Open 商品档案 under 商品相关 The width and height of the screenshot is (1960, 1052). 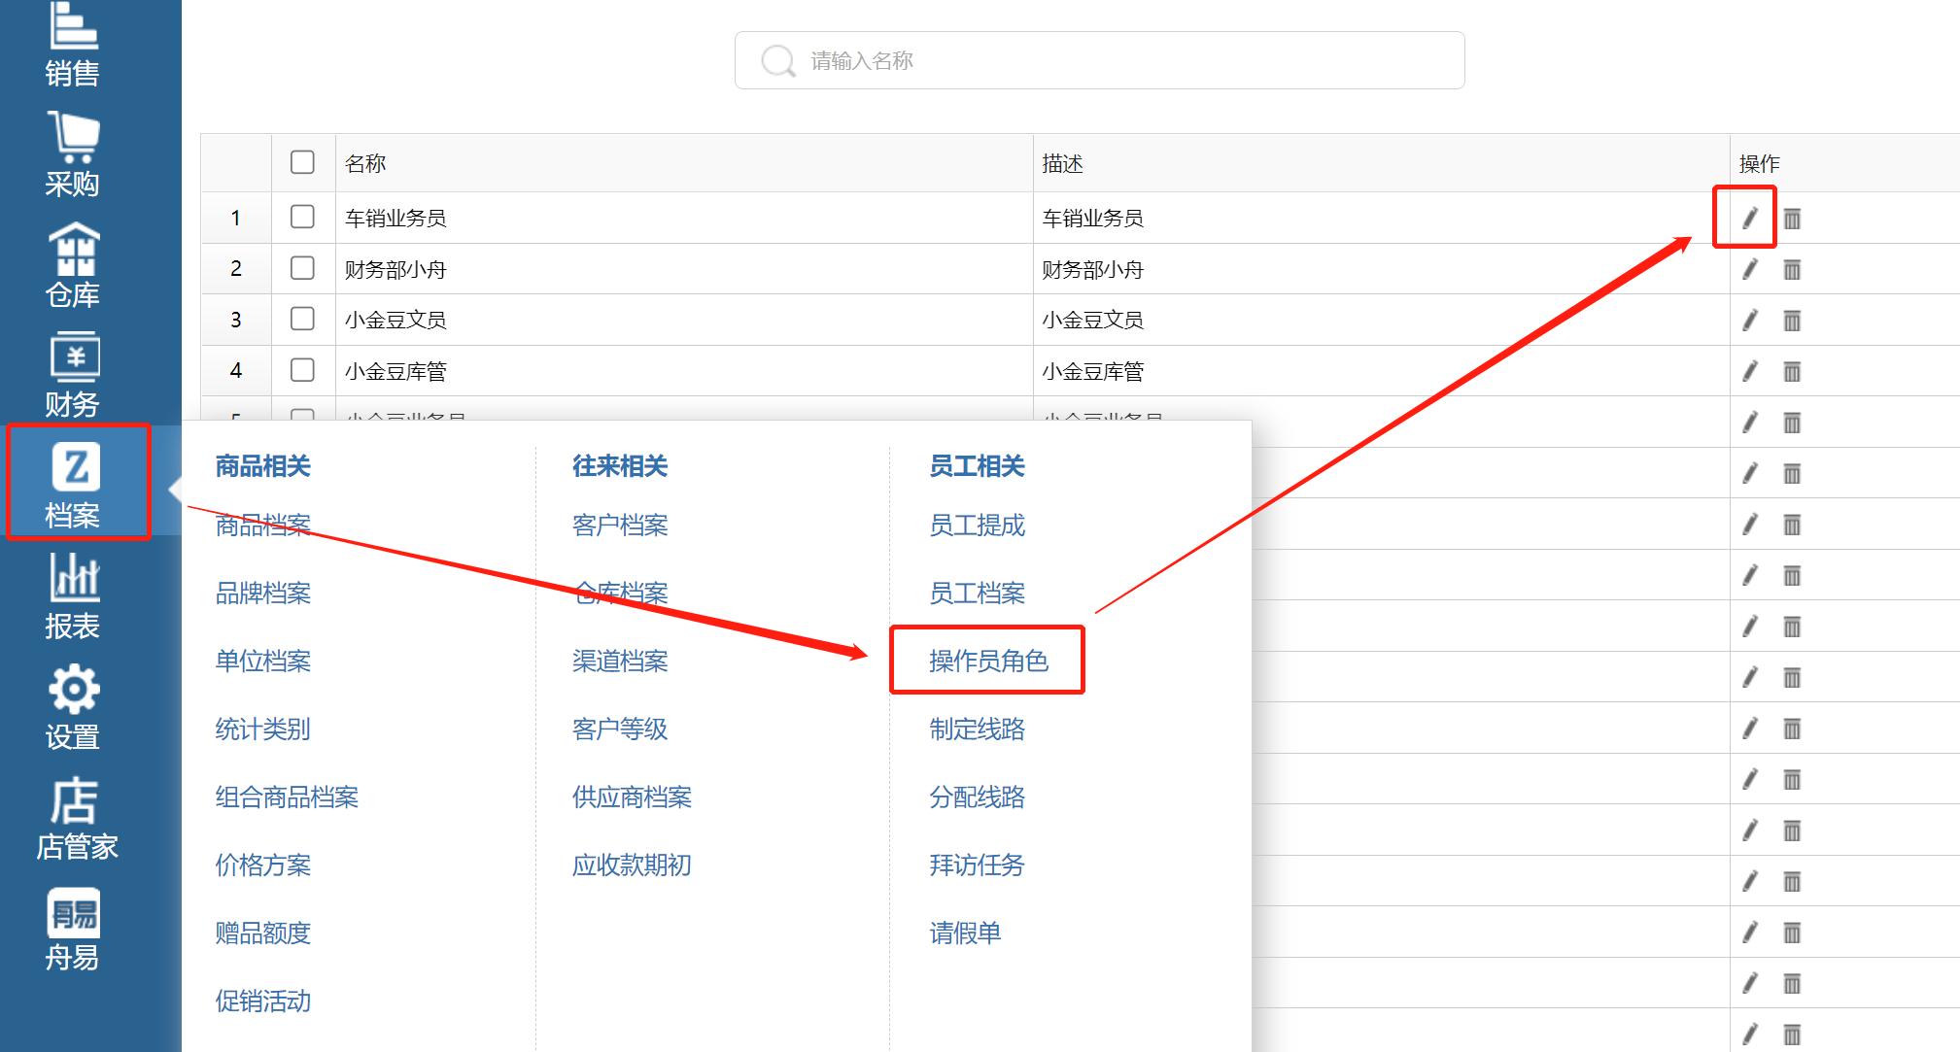pos(262,525)
